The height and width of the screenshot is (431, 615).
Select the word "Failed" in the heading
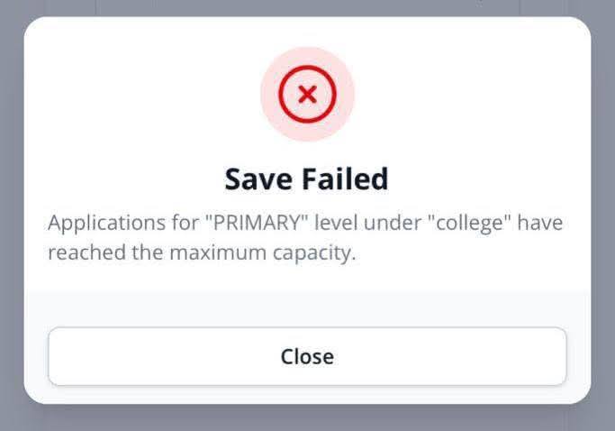[x=343, y=179]
